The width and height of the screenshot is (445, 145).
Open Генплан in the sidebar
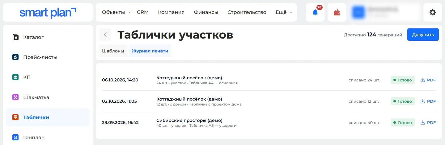(x=48, y=137)
